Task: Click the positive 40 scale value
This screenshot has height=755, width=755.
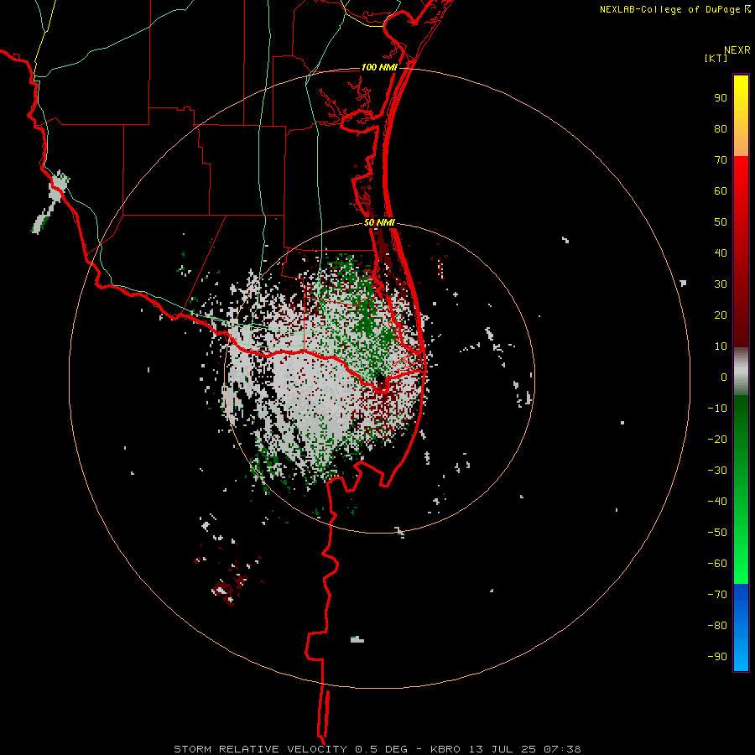Action: click(x=721, y=253)
